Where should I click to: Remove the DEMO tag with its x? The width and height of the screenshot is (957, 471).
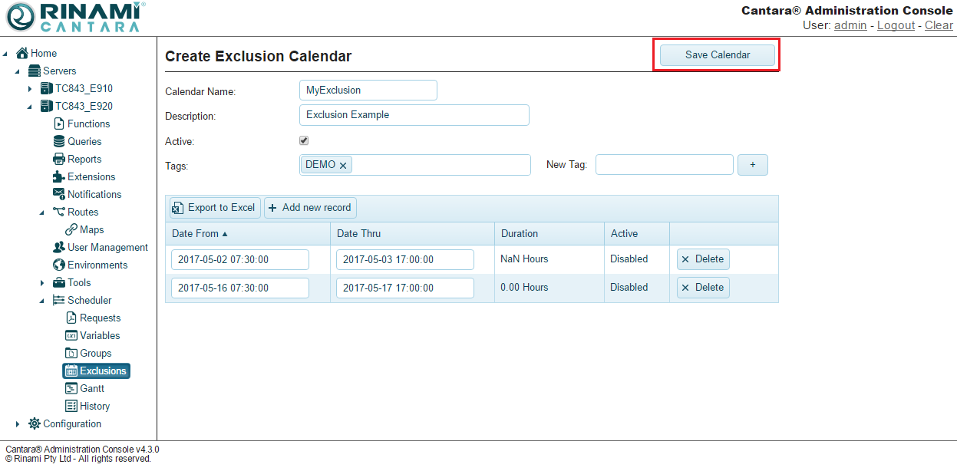(343, 165)
